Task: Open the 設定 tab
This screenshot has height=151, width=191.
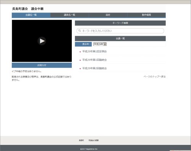Action: point(108,15)
